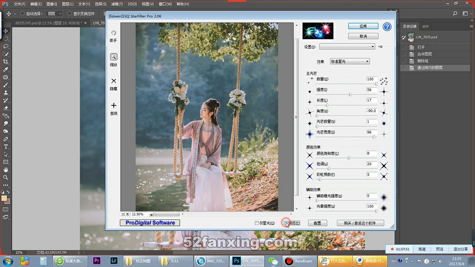Click 退出分享 in the recording bar
This screenshot has width=475, height=267.
coord(460,249)
